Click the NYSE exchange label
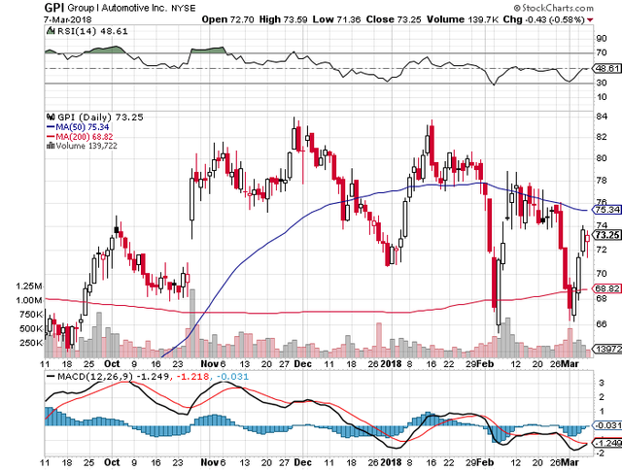 184,9
